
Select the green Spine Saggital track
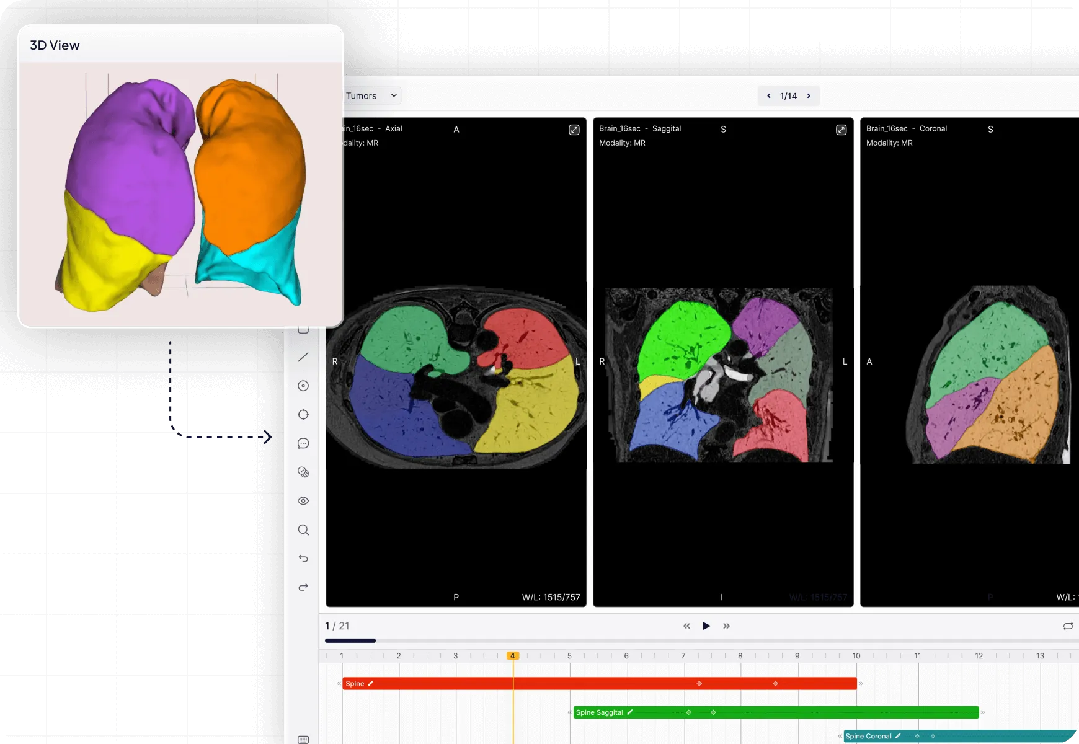pos(776,712)
